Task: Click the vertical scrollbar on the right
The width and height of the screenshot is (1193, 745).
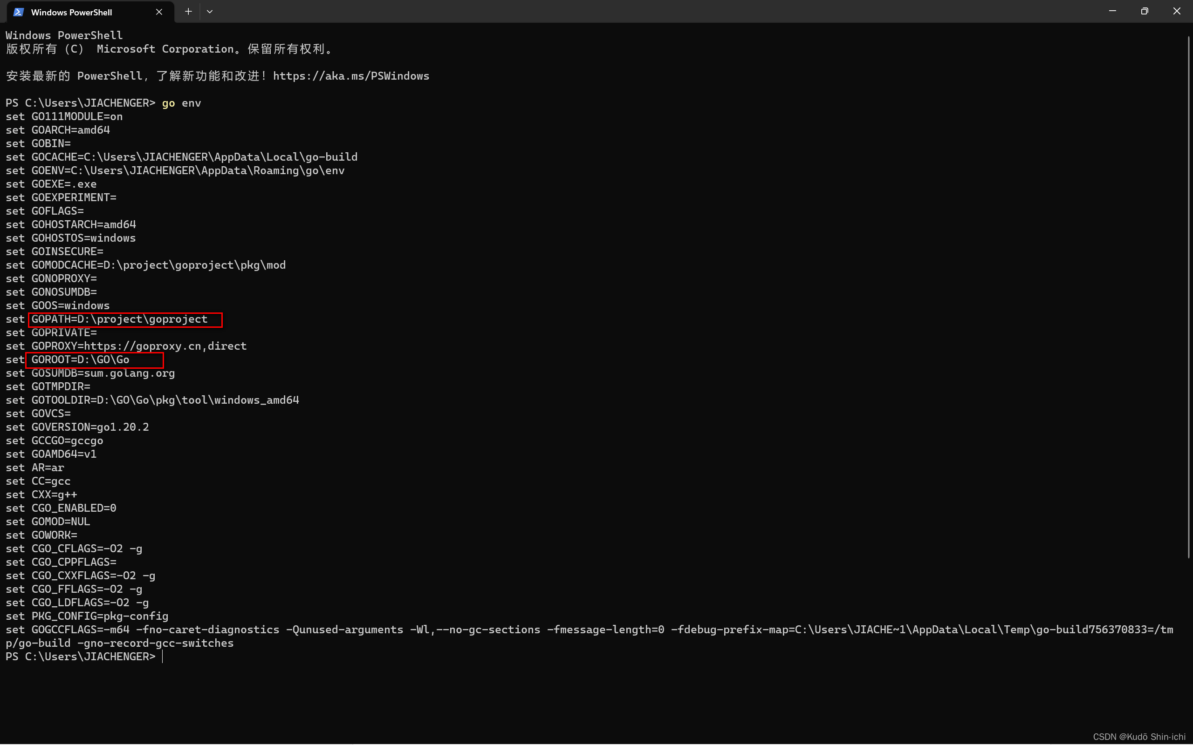Action: click(1188, 296)
